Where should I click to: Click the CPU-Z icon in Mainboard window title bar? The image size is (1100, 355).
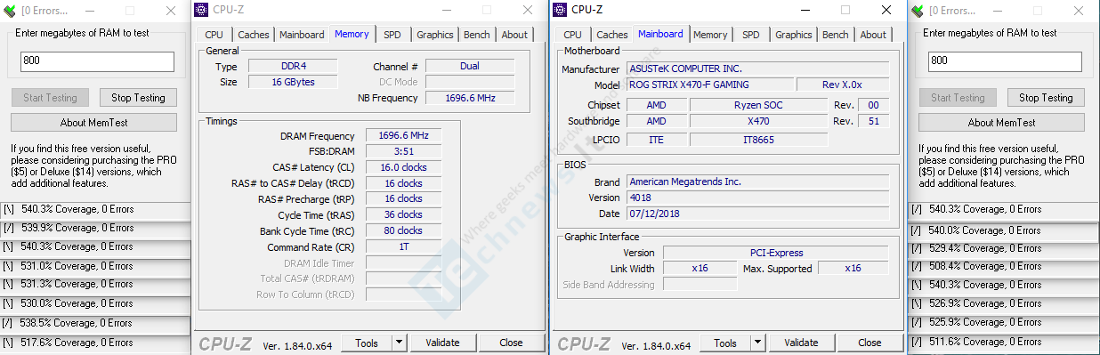coord(559,10)
